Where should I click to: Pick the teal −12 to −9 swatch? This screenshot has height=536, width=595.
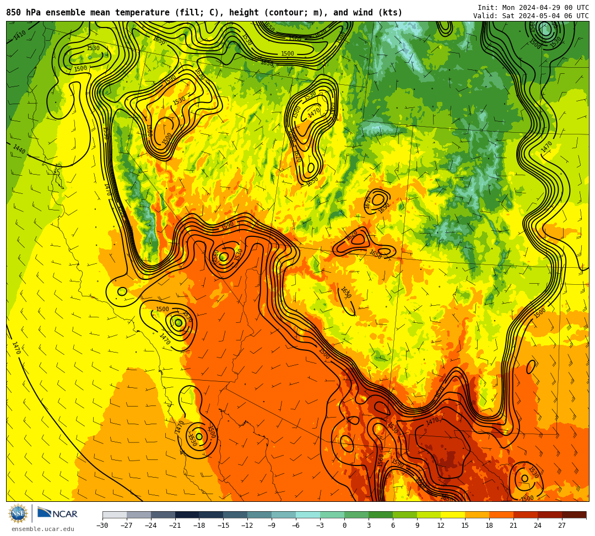click(x=260, y=515)
